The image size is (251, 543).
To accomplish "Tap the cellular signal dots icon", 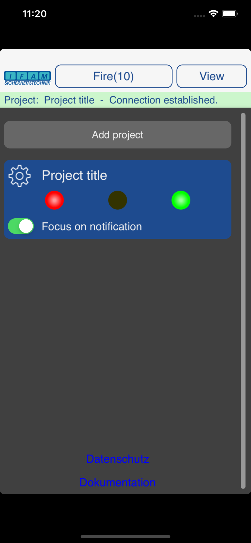I will [x=199, y=16].
